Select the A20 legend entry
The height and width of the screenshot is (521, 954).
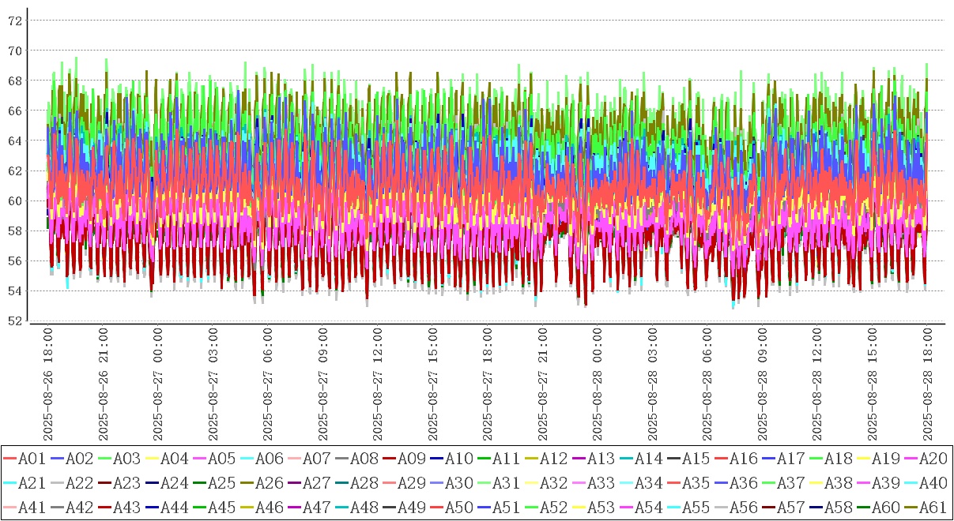932,458
